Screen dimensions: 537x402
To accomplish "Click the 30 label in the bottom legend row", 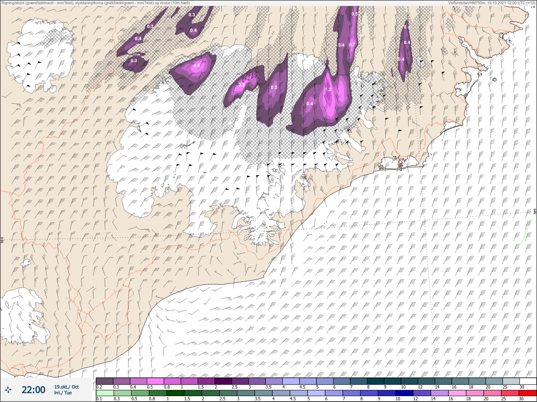I will (521, 399).
